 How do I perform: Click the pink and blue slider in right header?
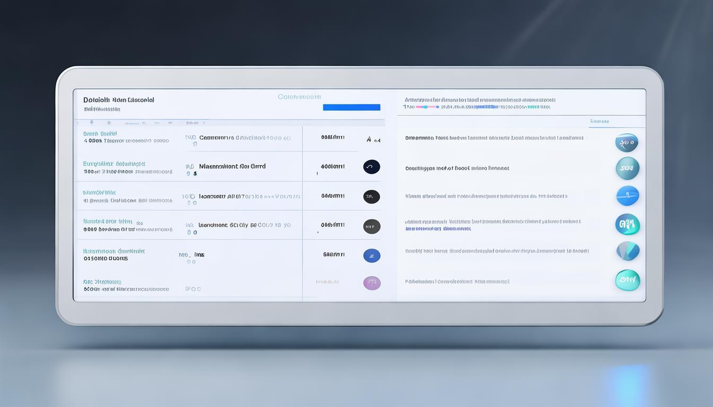427,107
